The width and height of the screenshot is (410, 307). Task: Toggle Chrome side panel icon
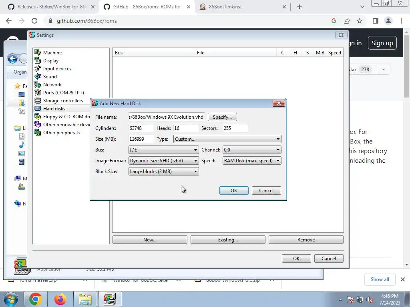376,21
